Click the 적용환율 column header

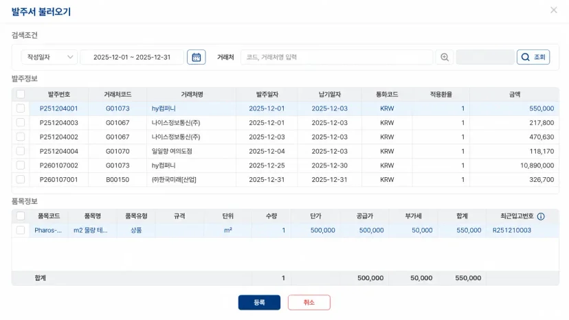(441, 94)
